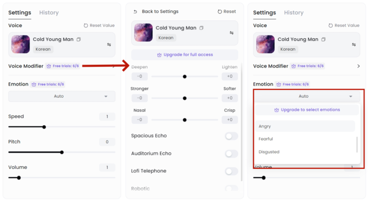The image size is (368, 202).
Task: Click the Reset Value icon in the right panel
Action: click(330, 25)
